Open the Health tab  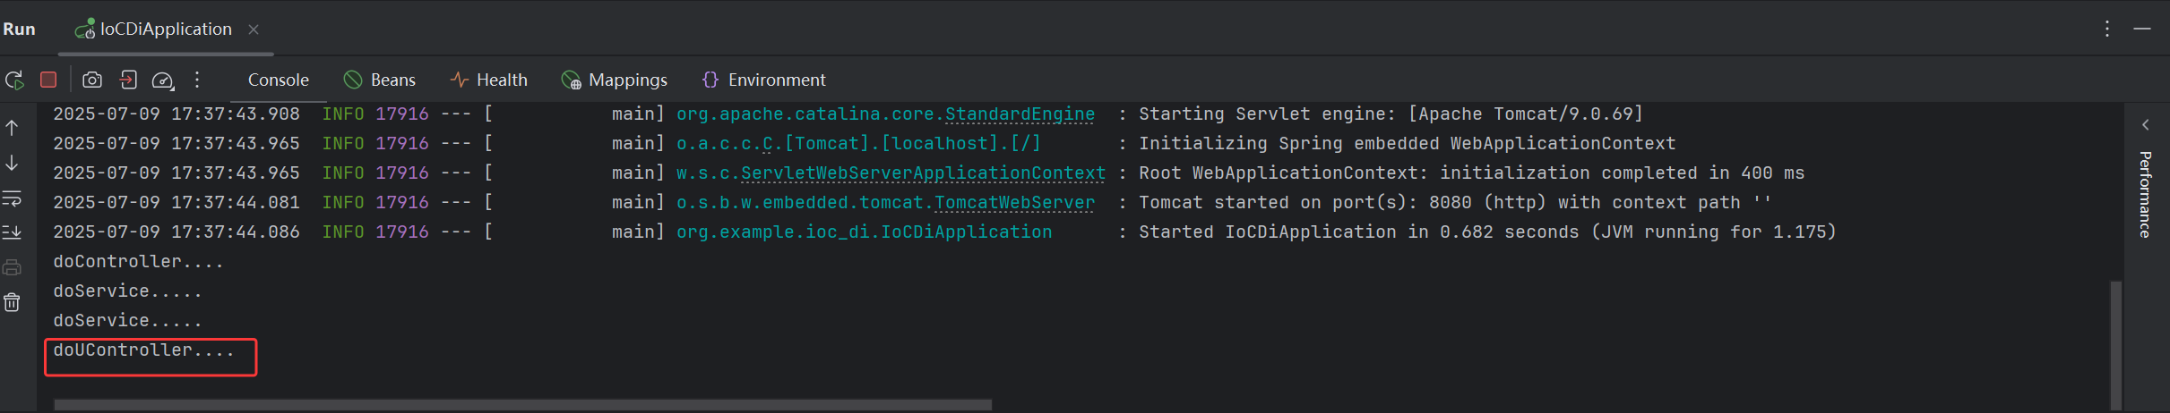coord(489,80)
